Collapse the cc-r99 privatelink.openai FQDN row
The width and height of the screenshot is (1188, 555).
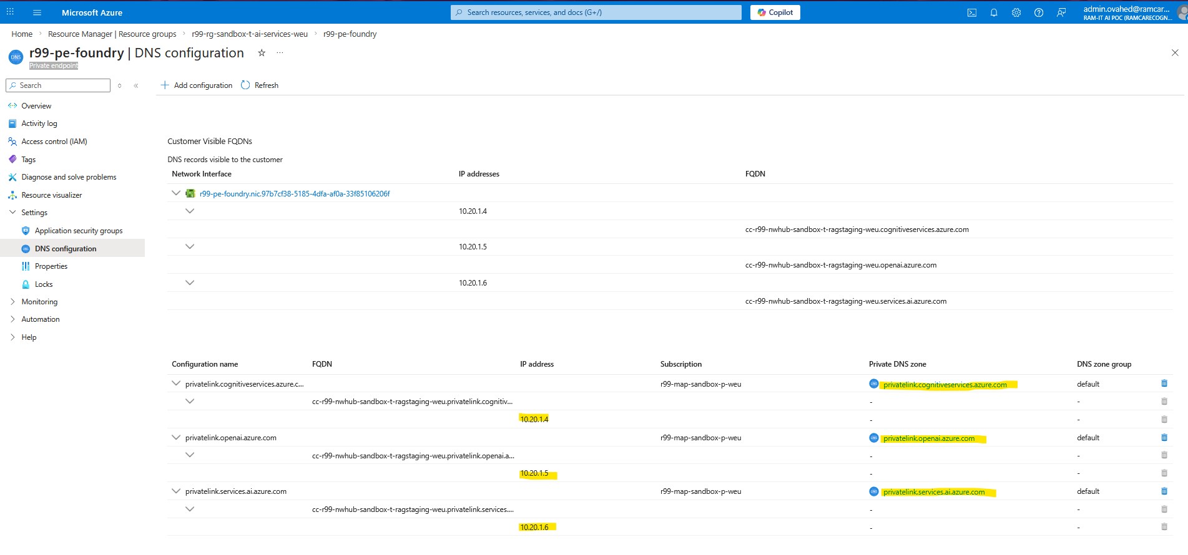tap(190, 455)
